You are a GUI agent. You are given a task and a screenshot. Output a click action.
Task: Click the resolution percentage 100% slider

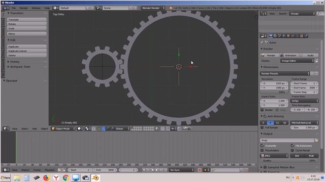pyautogui.click(x=274, y=92)
